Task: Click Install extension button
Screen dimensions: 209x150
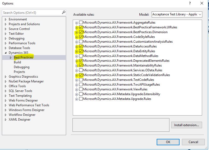Action: coord(186,125)
